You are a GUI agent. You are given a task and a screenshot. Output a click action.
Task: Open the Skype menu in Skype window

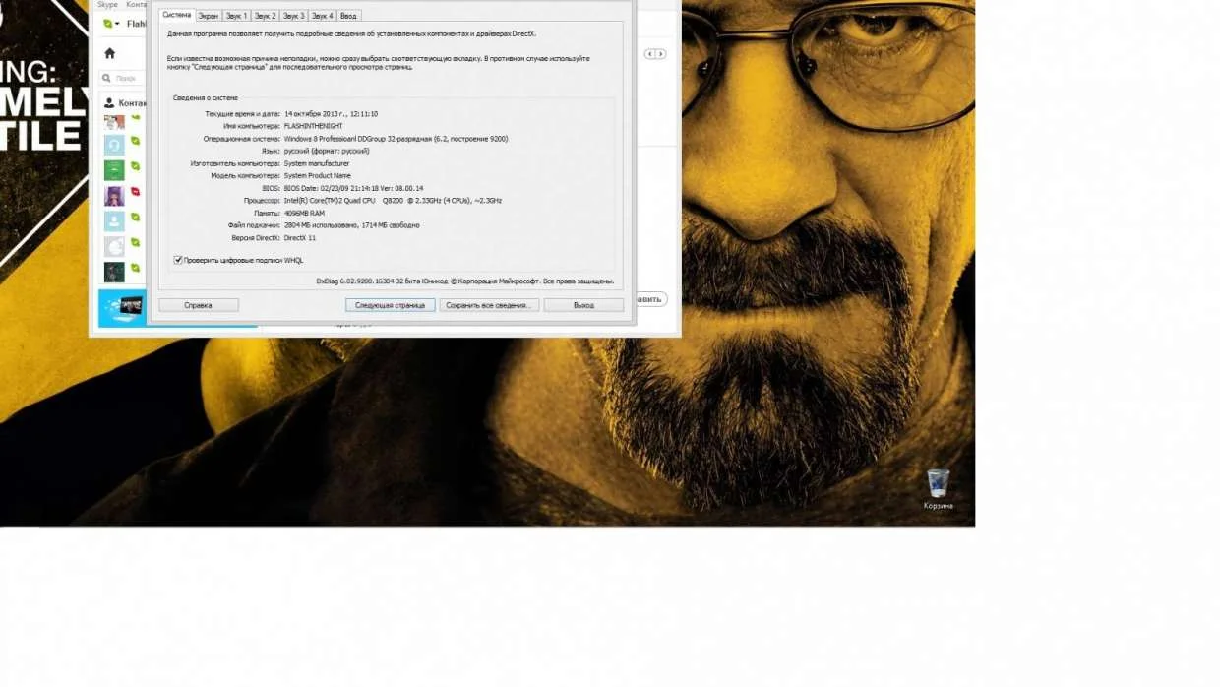point(107,5)
